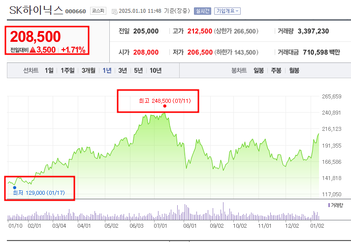Click the change percentage +1.71%
The image size is (351, 242).
[73, 50]
